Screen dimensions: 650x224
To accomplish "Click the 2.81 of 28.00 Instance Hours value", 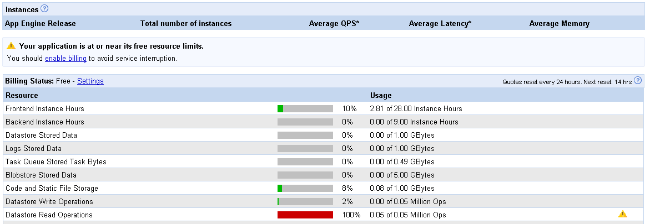I will pos(416,109).
